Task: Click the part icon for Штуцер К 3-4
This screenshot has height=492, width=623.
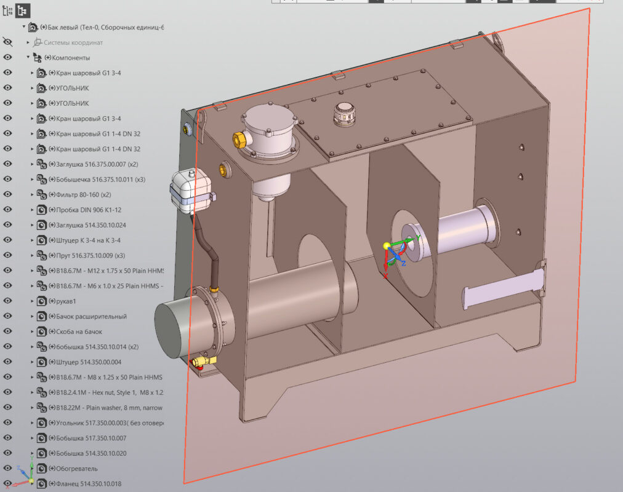Action: 42,240
